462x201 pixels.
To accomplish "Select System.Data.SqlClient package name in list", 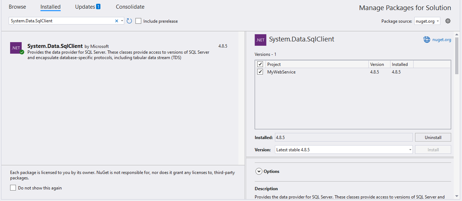I will 55,46.
